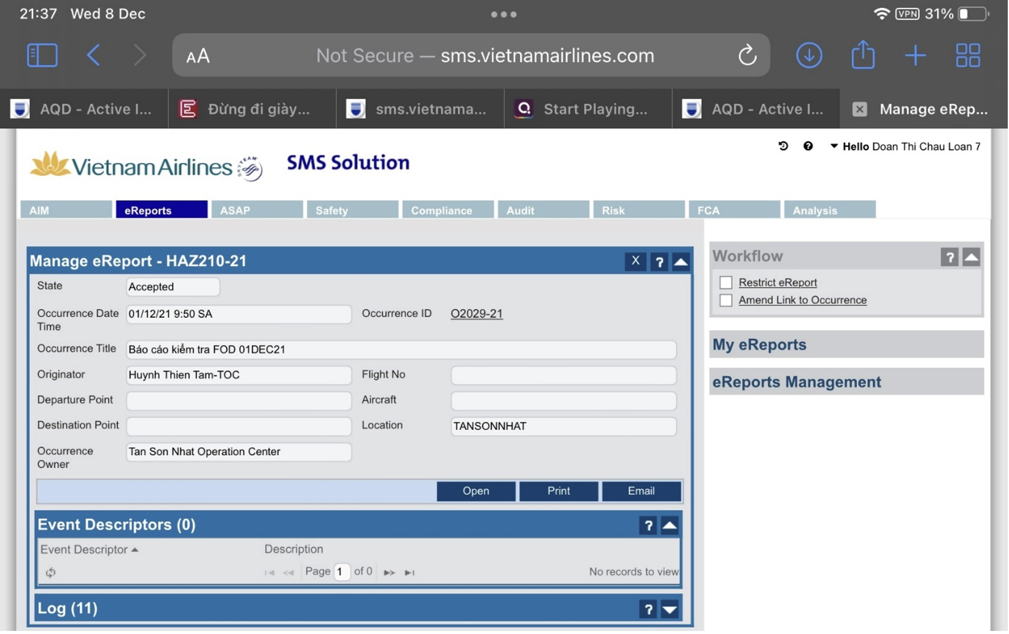Click the history refresh icon by Hello
The width and height of the screenshot is (1009, 634).
tap(783, 146)
